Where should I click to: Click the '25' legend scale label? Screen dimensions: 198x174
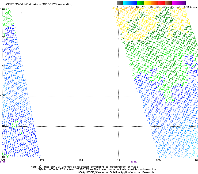151,7
